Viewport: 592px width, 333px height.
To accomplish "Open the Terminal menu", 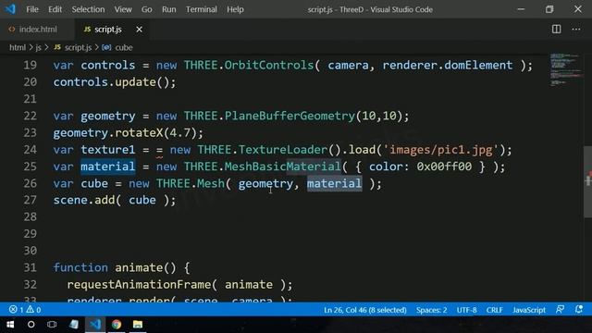I will point(202,9).
